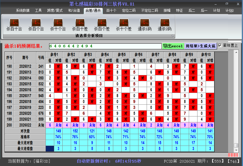Open the 杀十个差 analysis tool
Image resolution: width=243 pixels, height=166 pixels.
click(x=124, y=24)
